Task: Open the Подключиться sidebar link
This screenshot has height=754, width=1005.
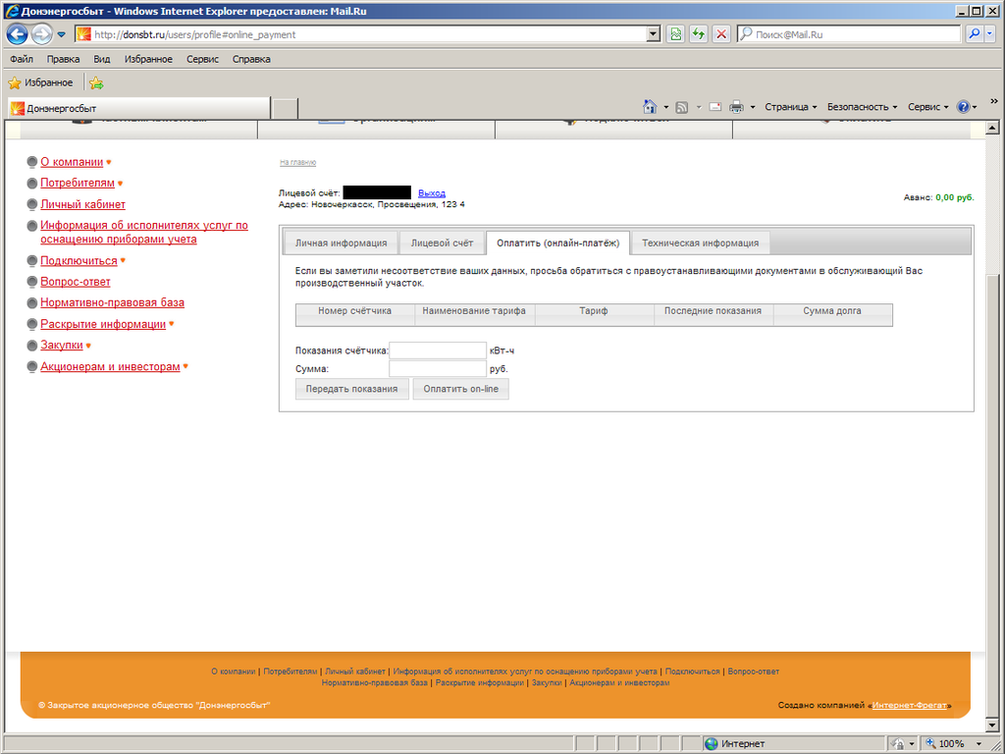Action: point(79,261)
